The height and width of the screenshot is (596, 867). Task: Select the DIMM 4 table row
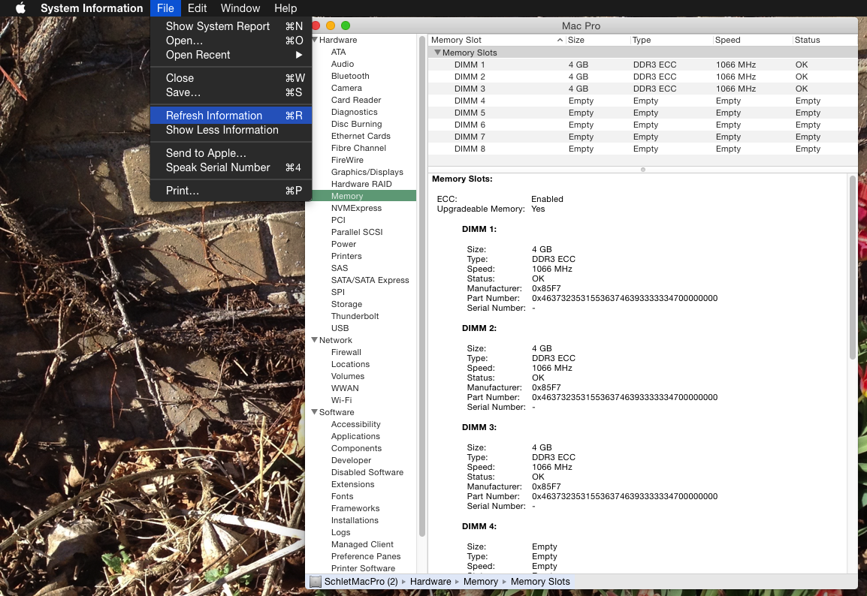pyautogui.click(x=470, y=101)
